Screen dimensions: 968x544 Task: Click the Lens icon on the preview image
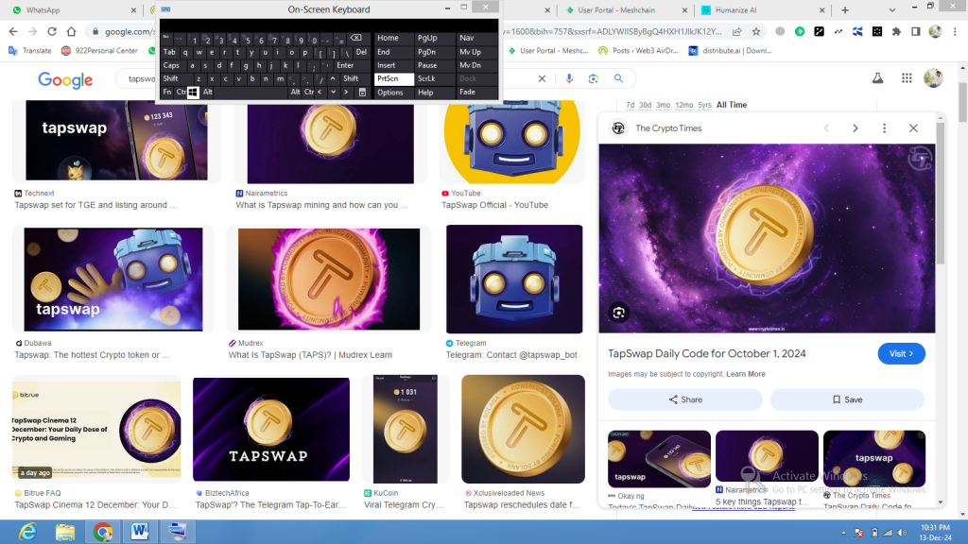pyautogui.click(x=618, y=313)
